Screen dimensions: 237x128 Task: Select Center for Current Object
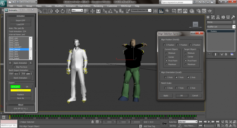click(167, 57)
